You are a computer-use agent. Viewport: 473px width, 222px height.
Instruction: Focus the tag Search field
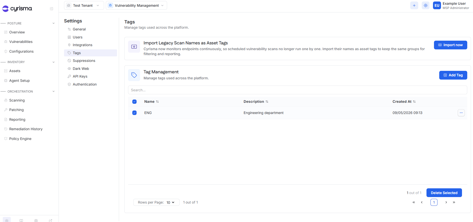click(297, 90)
